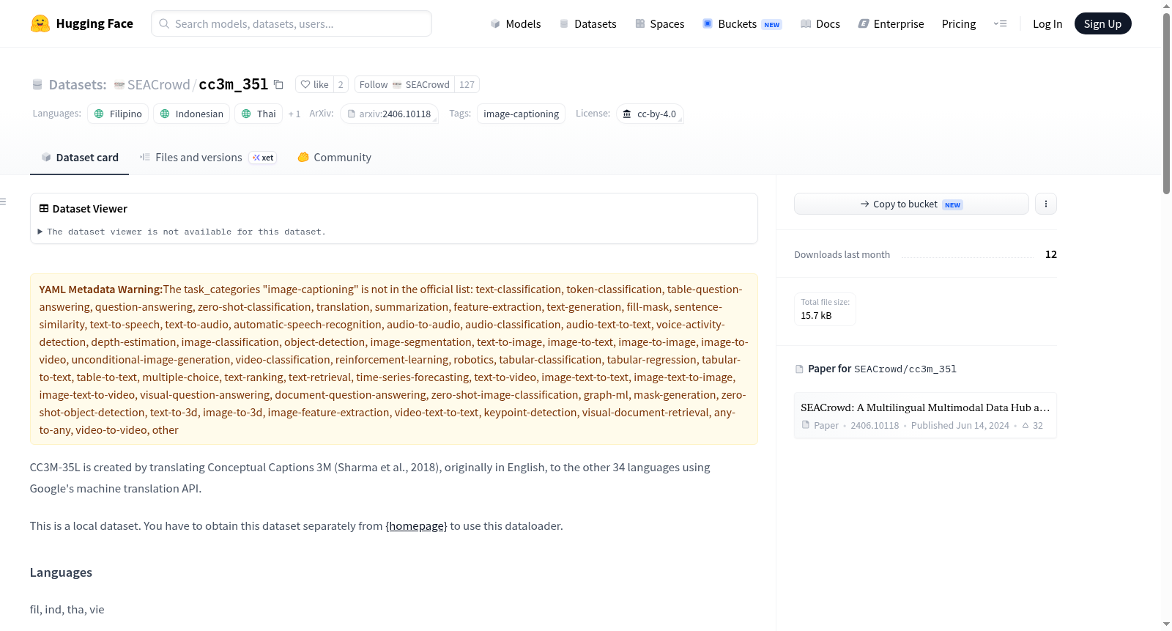Click the paper ID 2406.10118 on card
Screen dimensions: 1172x631
point(875,425)
